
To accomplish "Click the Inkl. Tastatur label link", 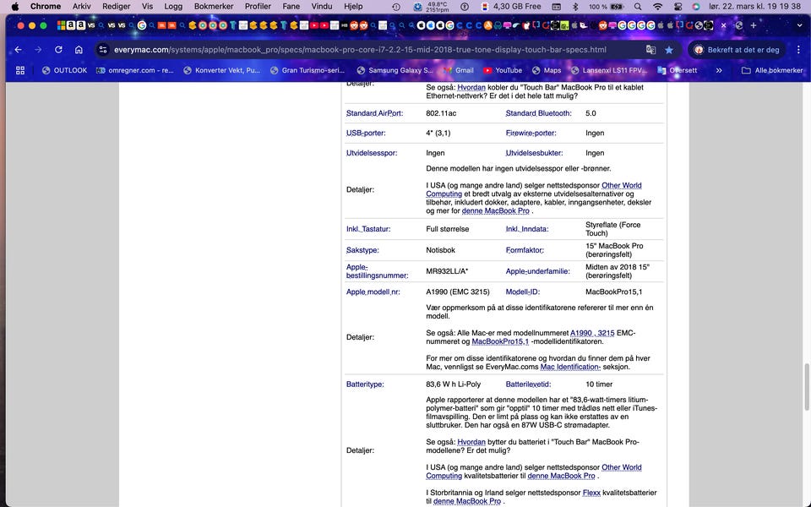I will click(368, 229).
